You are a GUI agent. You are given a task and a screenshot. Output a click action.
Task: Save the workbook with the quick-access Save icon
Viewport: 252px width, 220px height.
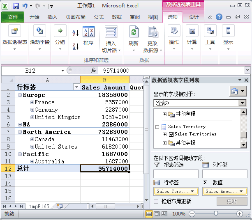pos(16,6)
